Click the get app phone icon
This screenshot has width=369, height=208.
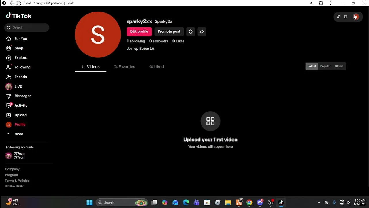346,17
